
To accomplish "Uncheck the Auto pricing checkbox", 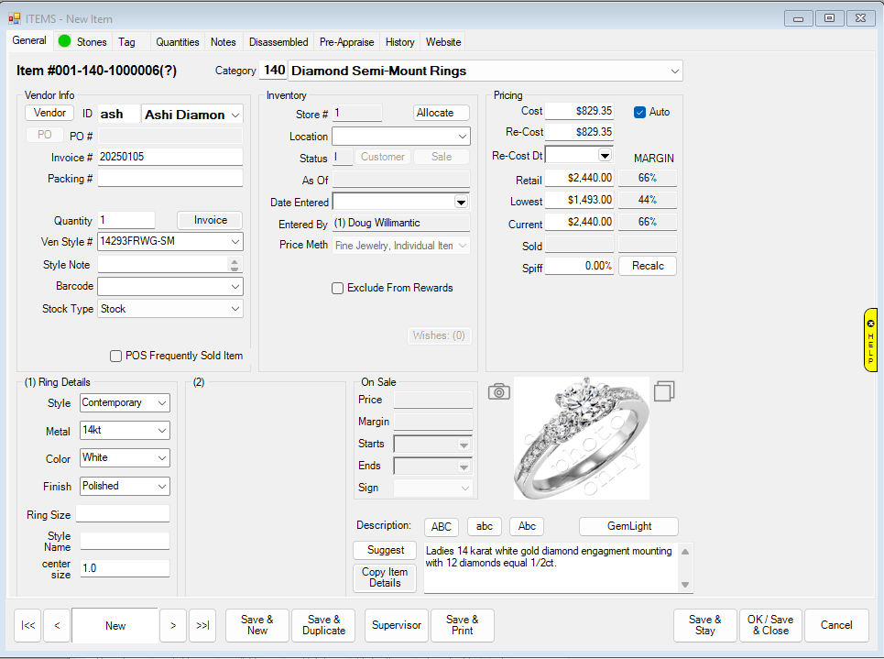I will [640, 112].
